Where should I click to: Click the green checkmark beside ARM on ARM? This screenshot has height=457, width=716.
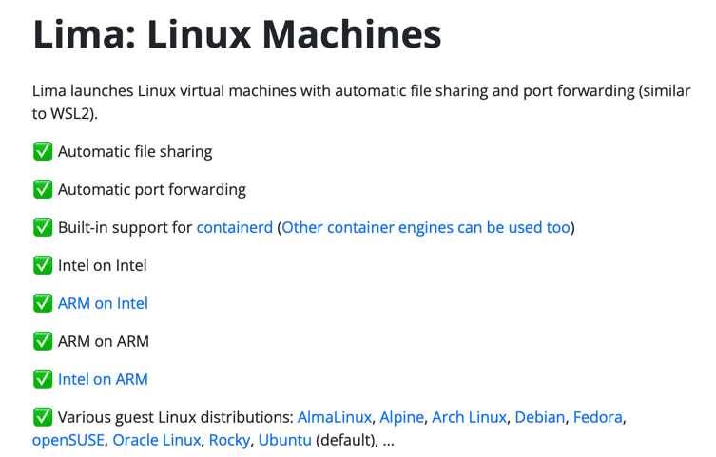click(x=43, y=341)
